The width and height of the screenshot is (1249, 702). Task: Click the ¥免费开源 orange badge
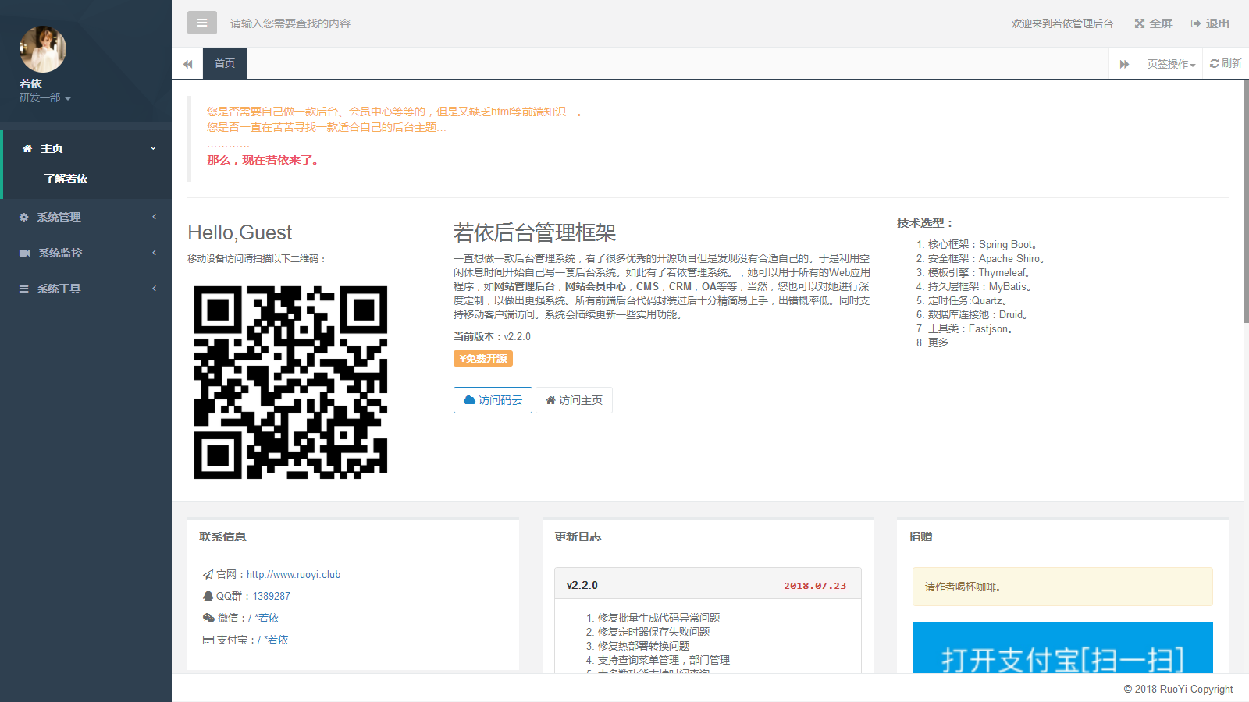(483, 359)
